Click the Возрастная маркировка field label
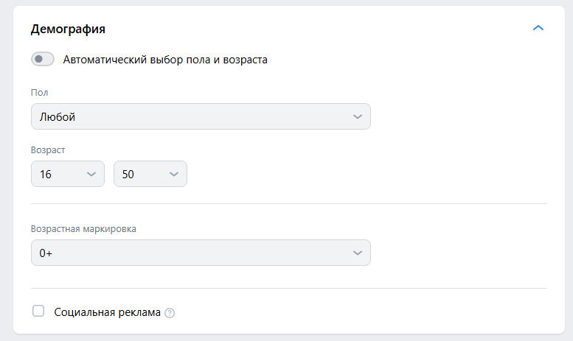Screen dimensions: 573x341 tap(83, 228)
